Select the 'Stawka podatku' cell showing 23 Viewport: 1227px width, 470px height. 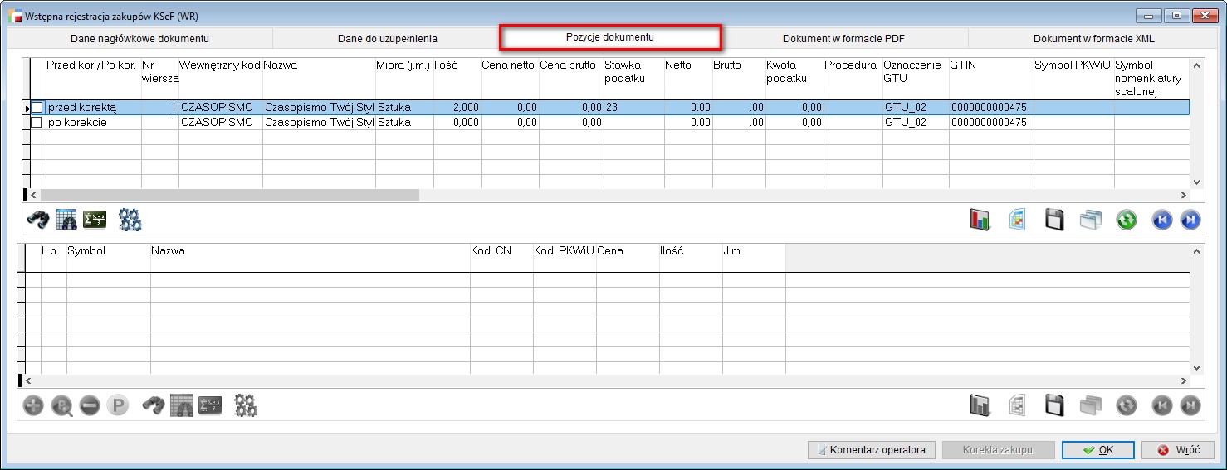(x=633, y=108)
